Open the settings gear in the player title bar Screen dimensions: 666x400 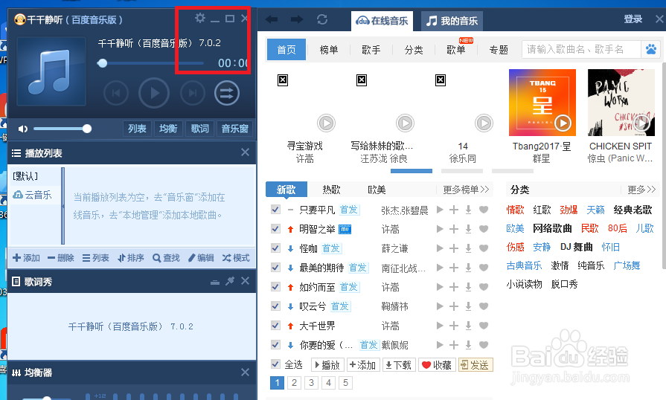(199, 18)
